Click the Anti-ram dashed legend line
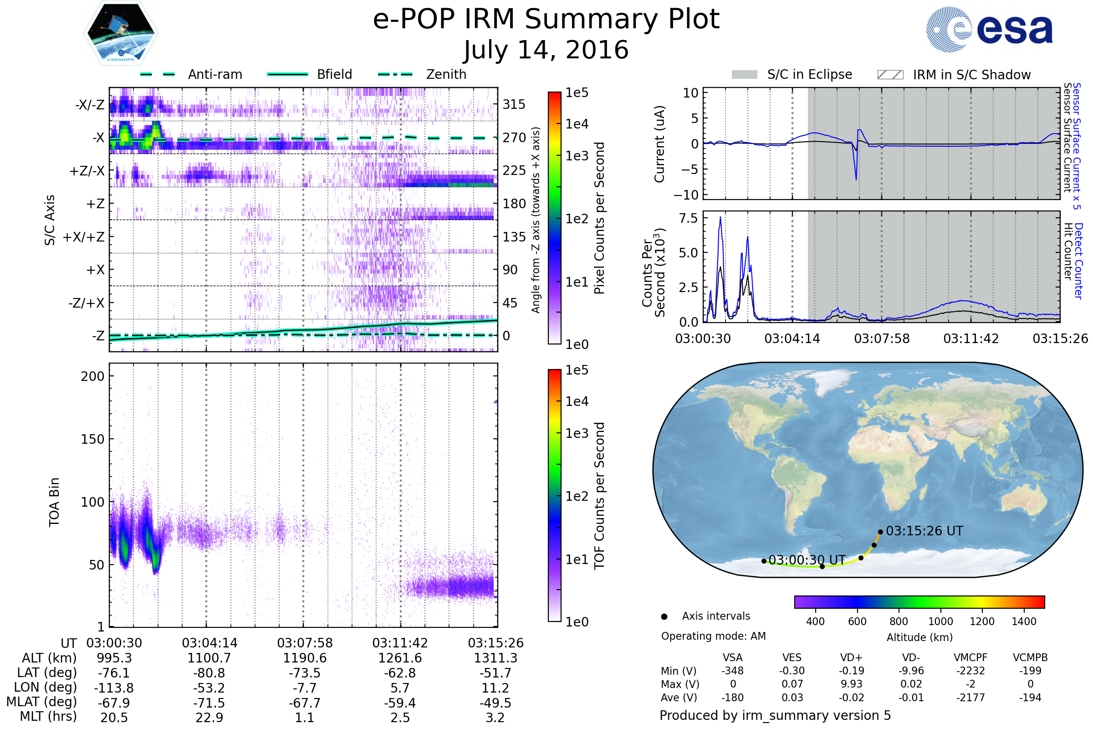The width and height of the screenshot is (1093, 729). coord(158,74)
